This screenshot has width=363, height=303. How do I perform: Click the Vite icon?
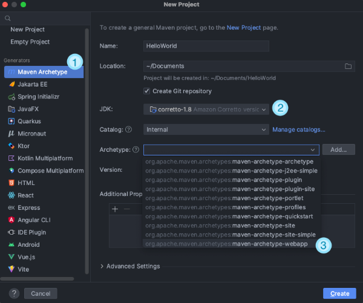pyautogui.click(x=11, y=269)
